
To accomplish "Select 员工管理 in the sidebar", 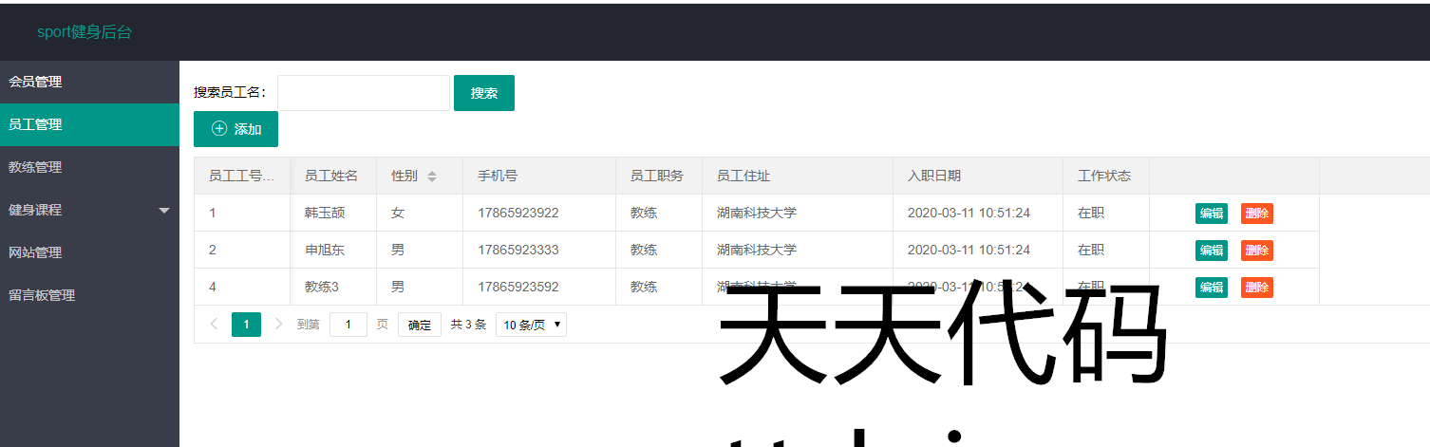I will click(35, 124).
